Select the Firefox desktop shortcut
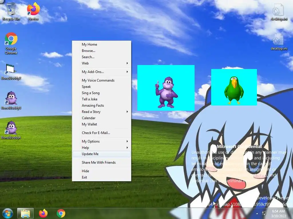Viewport: 293px width, 219px height. click(33, 11)
